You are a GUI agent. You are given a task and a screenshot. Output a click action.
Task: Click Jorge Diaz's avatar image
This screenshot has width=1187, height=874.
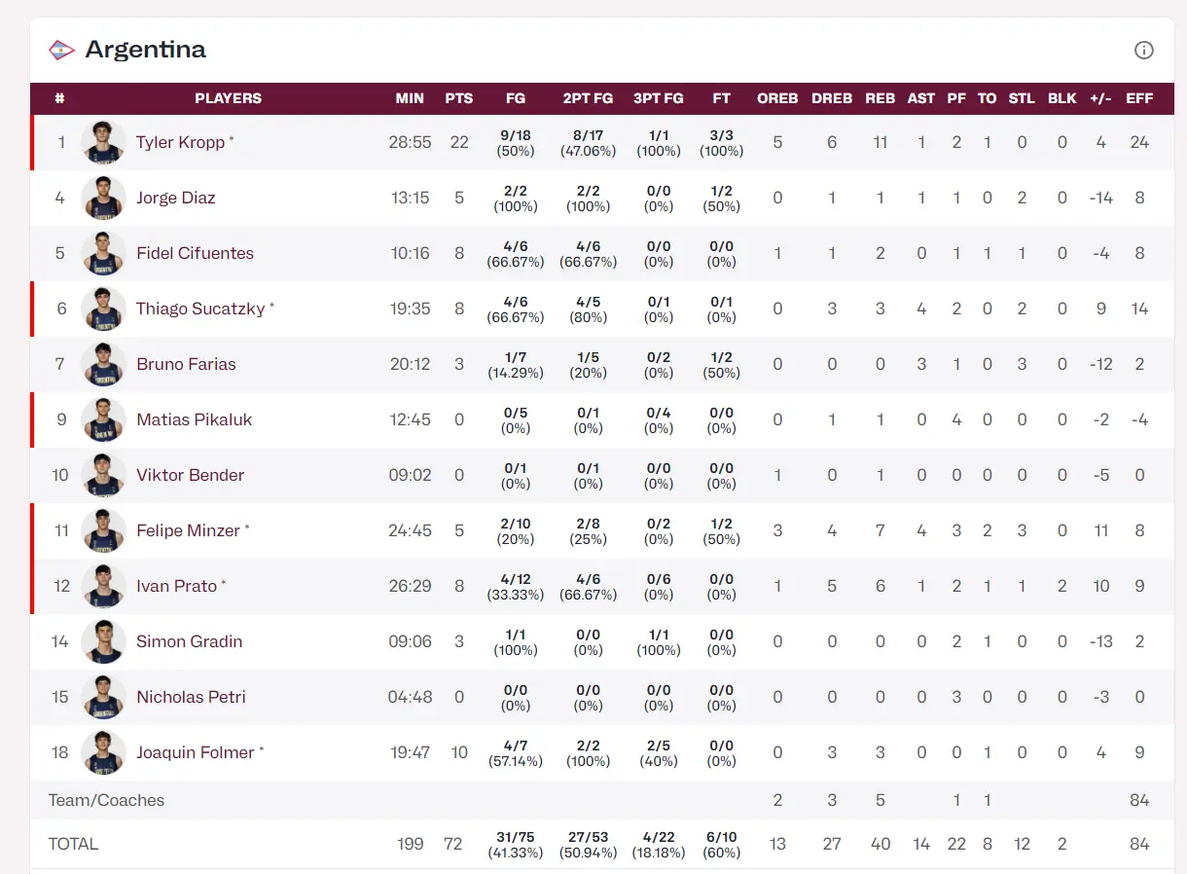(103, 198)
